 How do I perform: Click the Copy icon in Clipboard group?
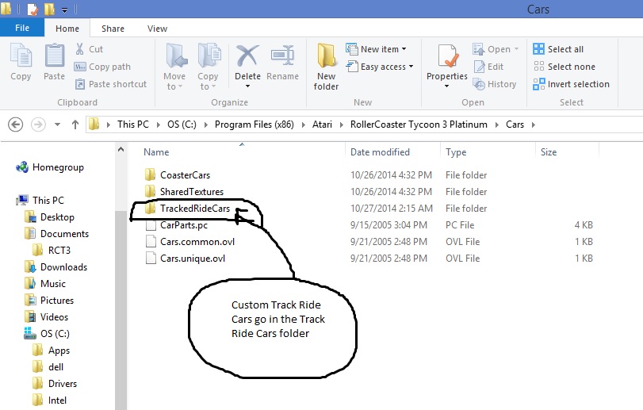tap(21, 56)
